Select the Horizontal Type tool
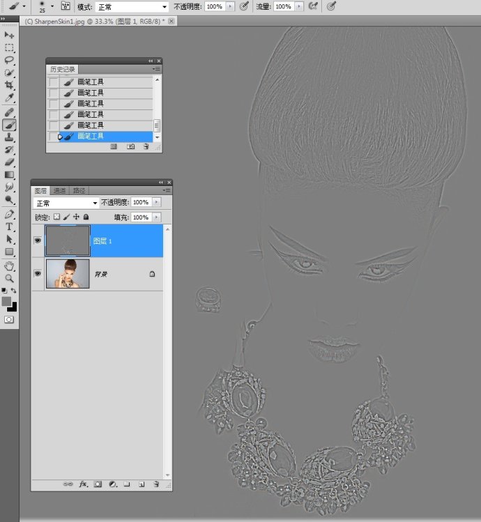This screenshot has height=522, width=481. click(9, 227)
